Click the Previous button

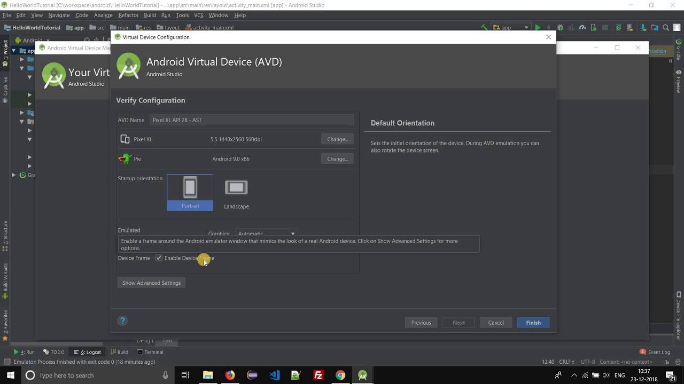pos(421,323)
